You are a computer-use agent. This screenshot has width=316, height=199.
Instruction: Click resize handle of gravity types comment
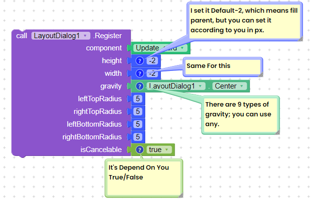pyautogui.click(x=277, y=132)
